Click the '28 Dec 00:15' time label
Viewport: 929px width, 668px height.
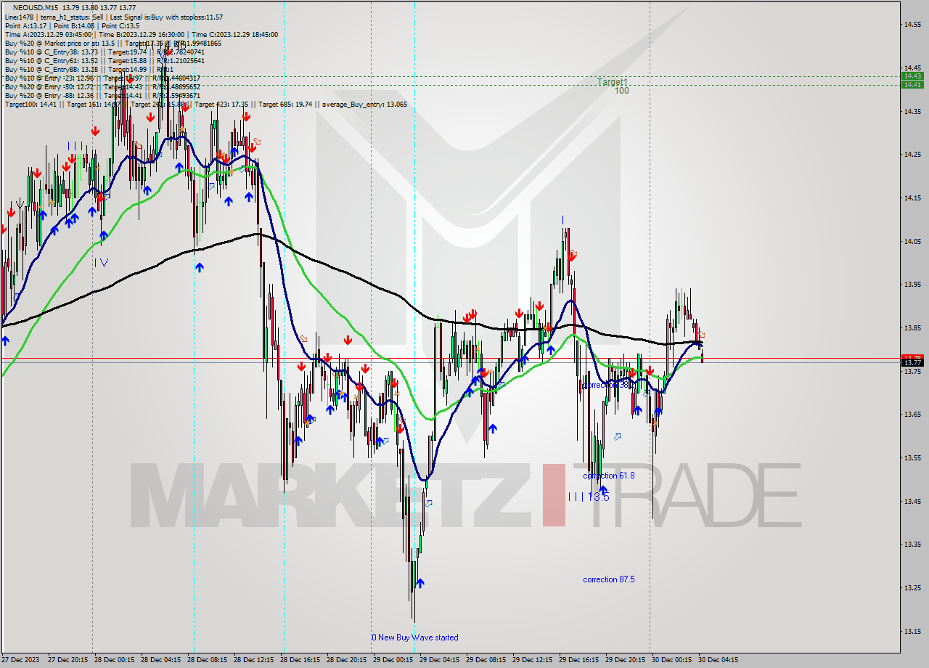point(114,660)
